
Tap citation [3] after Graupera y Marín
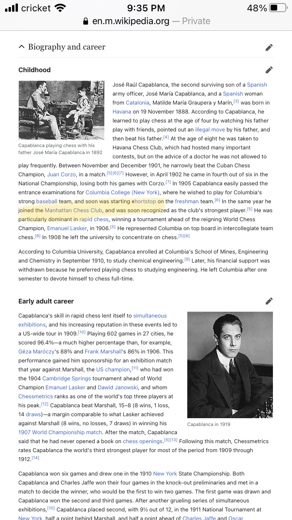(x=236, y=101)
